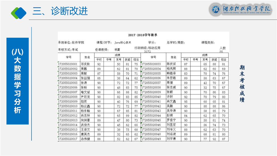Click the student name 陈伏延

click(171, 64)
